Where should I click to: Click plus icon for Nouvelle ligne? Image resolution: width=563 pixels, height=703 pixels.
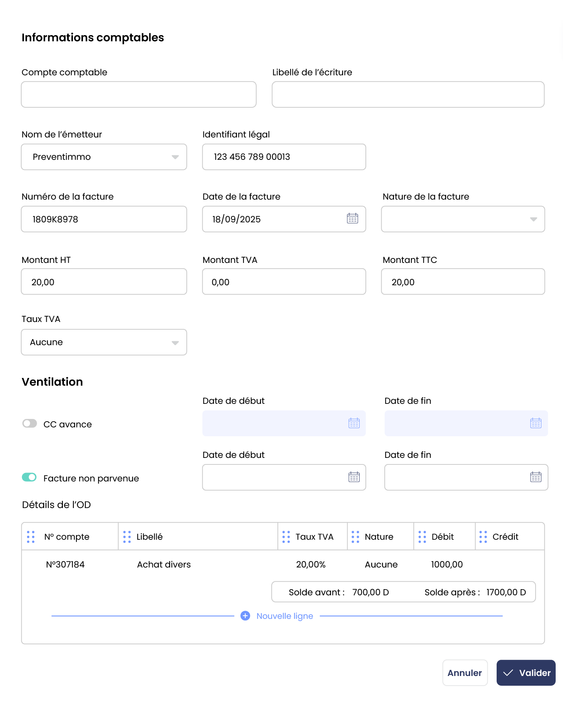coord(245,616)
